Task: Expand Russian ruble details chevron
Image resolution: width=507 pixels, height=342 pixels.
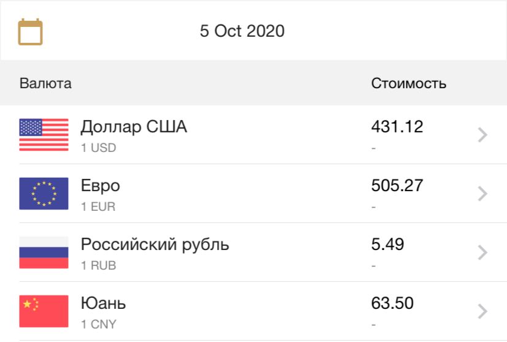Action: point(482,253)
